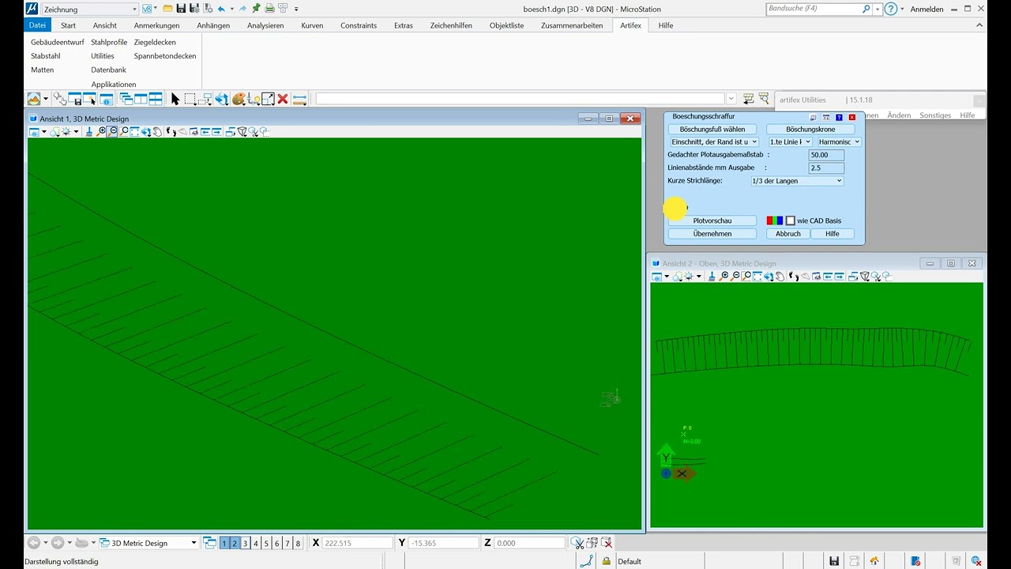1011x569 pixels.
Task: Rotate view in Ansicht 1 toolbar
Action: pyautogui.click(x=146, y=132)
